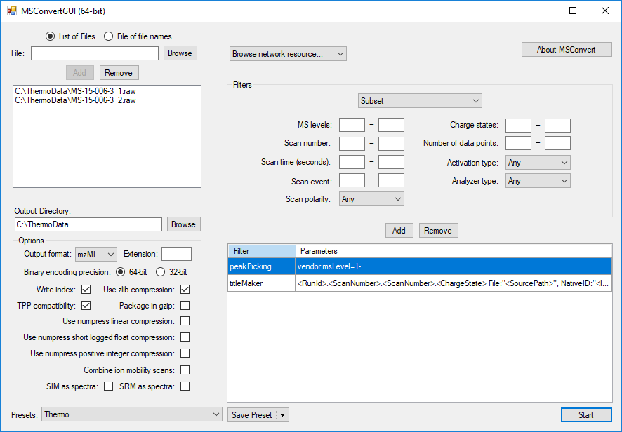This screenshot has height=432, width=622.
Task: Click the File path input field
Action: tap(95, 53)
